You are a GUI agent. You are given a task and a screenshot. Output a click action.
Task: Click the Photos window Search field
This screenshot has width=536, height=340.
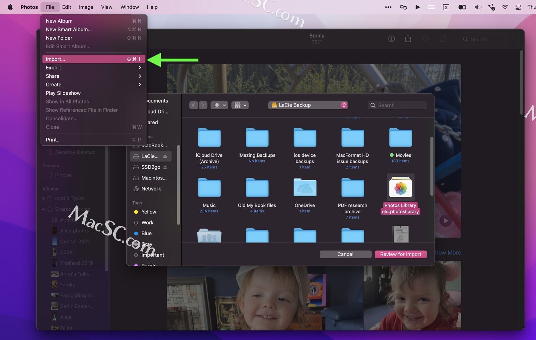point(490,39)
